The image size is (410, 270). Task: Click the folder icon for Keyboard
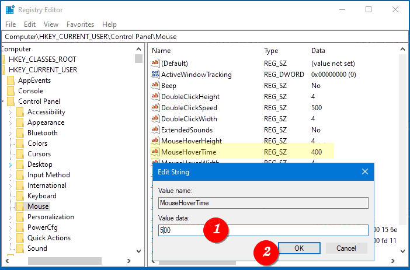click(x=20, y=196)
